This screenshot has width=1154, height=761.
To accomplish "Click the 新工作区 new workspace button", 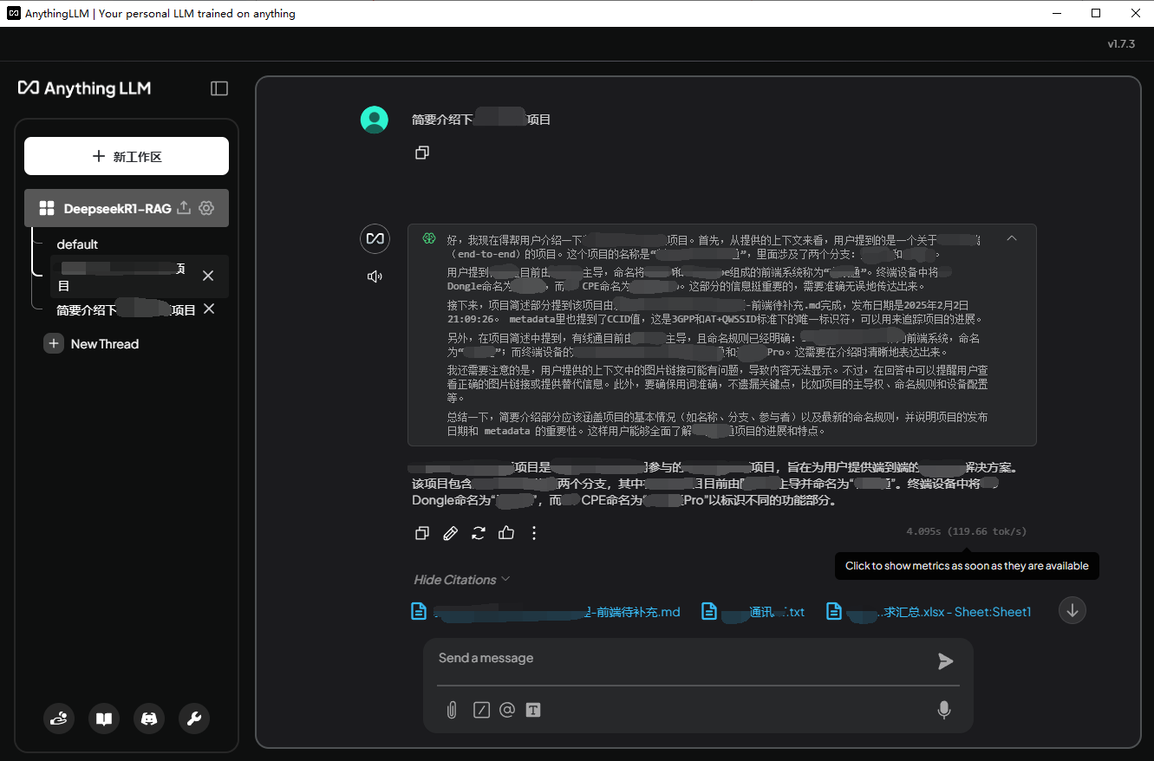I will tap(127, 156).
